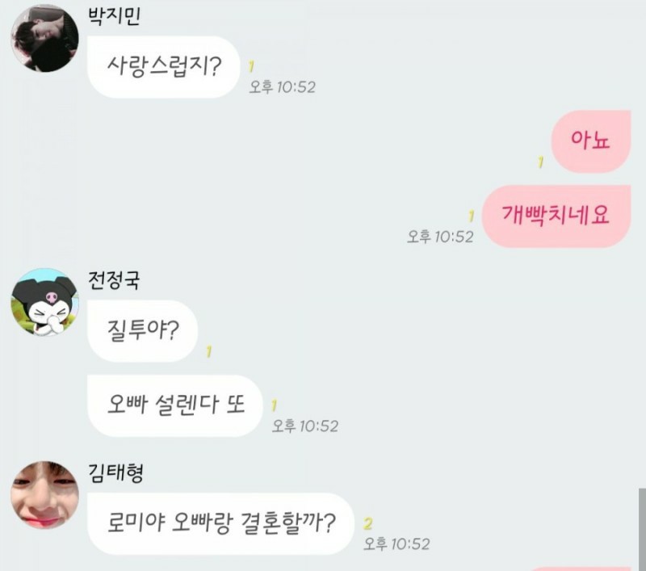This screenshot has width=646, height=571.
Task: Tap the 사랑스럽지? message bubble
Action: click(x=164, y=67)
